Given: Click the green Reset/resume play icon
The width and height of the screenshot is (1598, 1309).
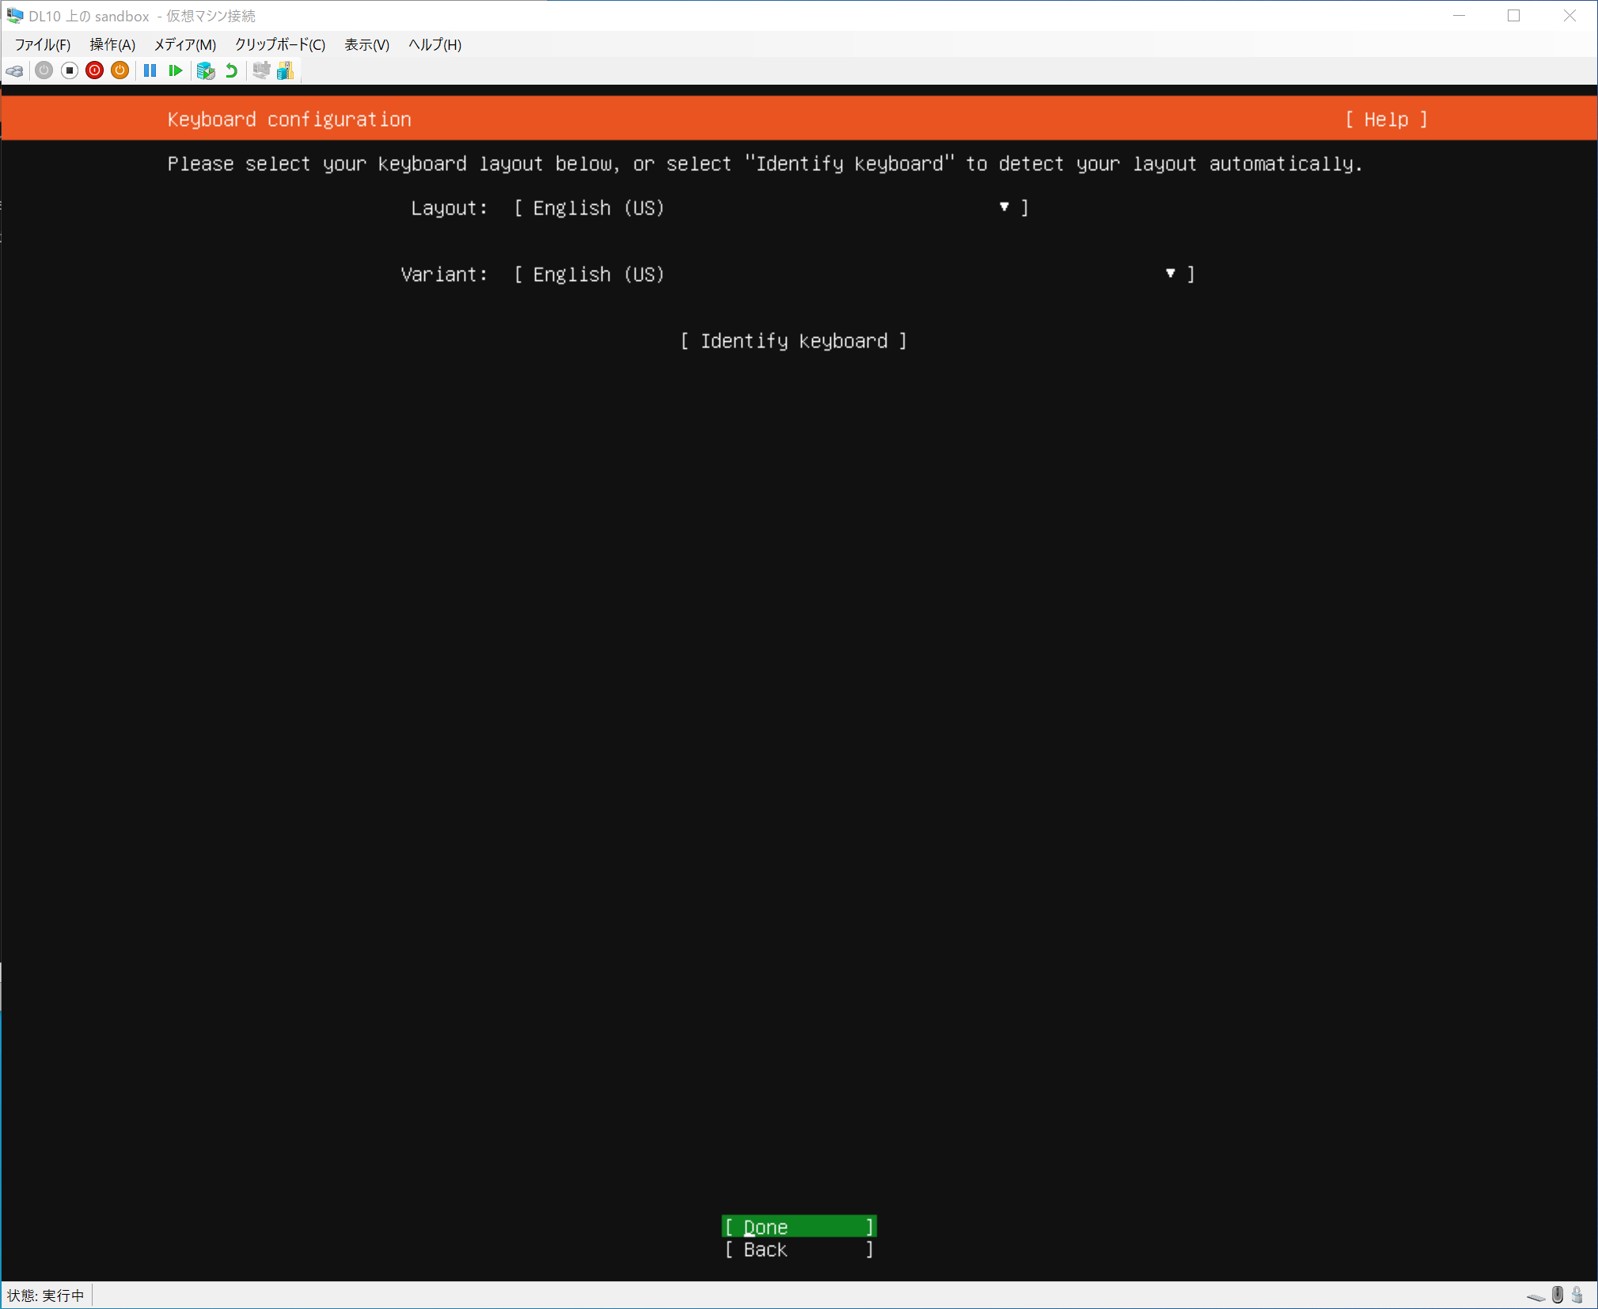Looking at the screenshot, I should [176, 71].
